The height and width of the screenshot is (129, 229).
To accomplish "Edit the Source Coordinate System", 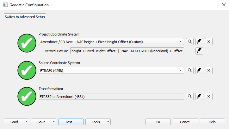I will tap(199, 71).
